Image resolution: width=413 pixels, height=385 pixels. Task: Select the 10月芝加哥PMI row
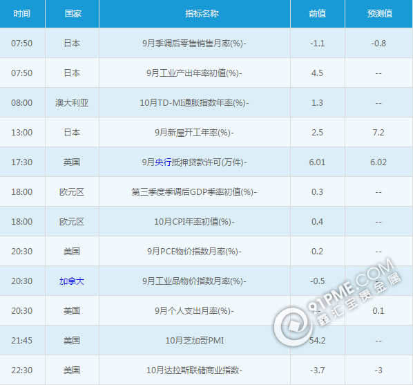tap(206, 341)
